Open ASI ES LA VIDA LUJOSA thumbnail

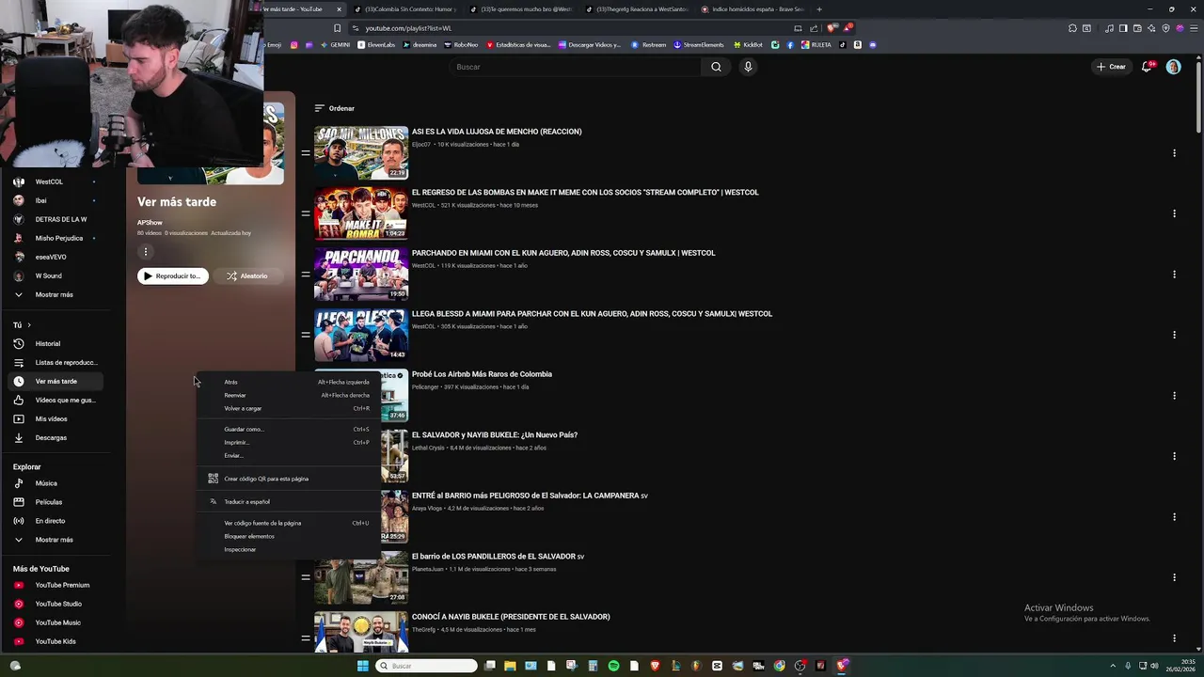(x=361, y=152)
